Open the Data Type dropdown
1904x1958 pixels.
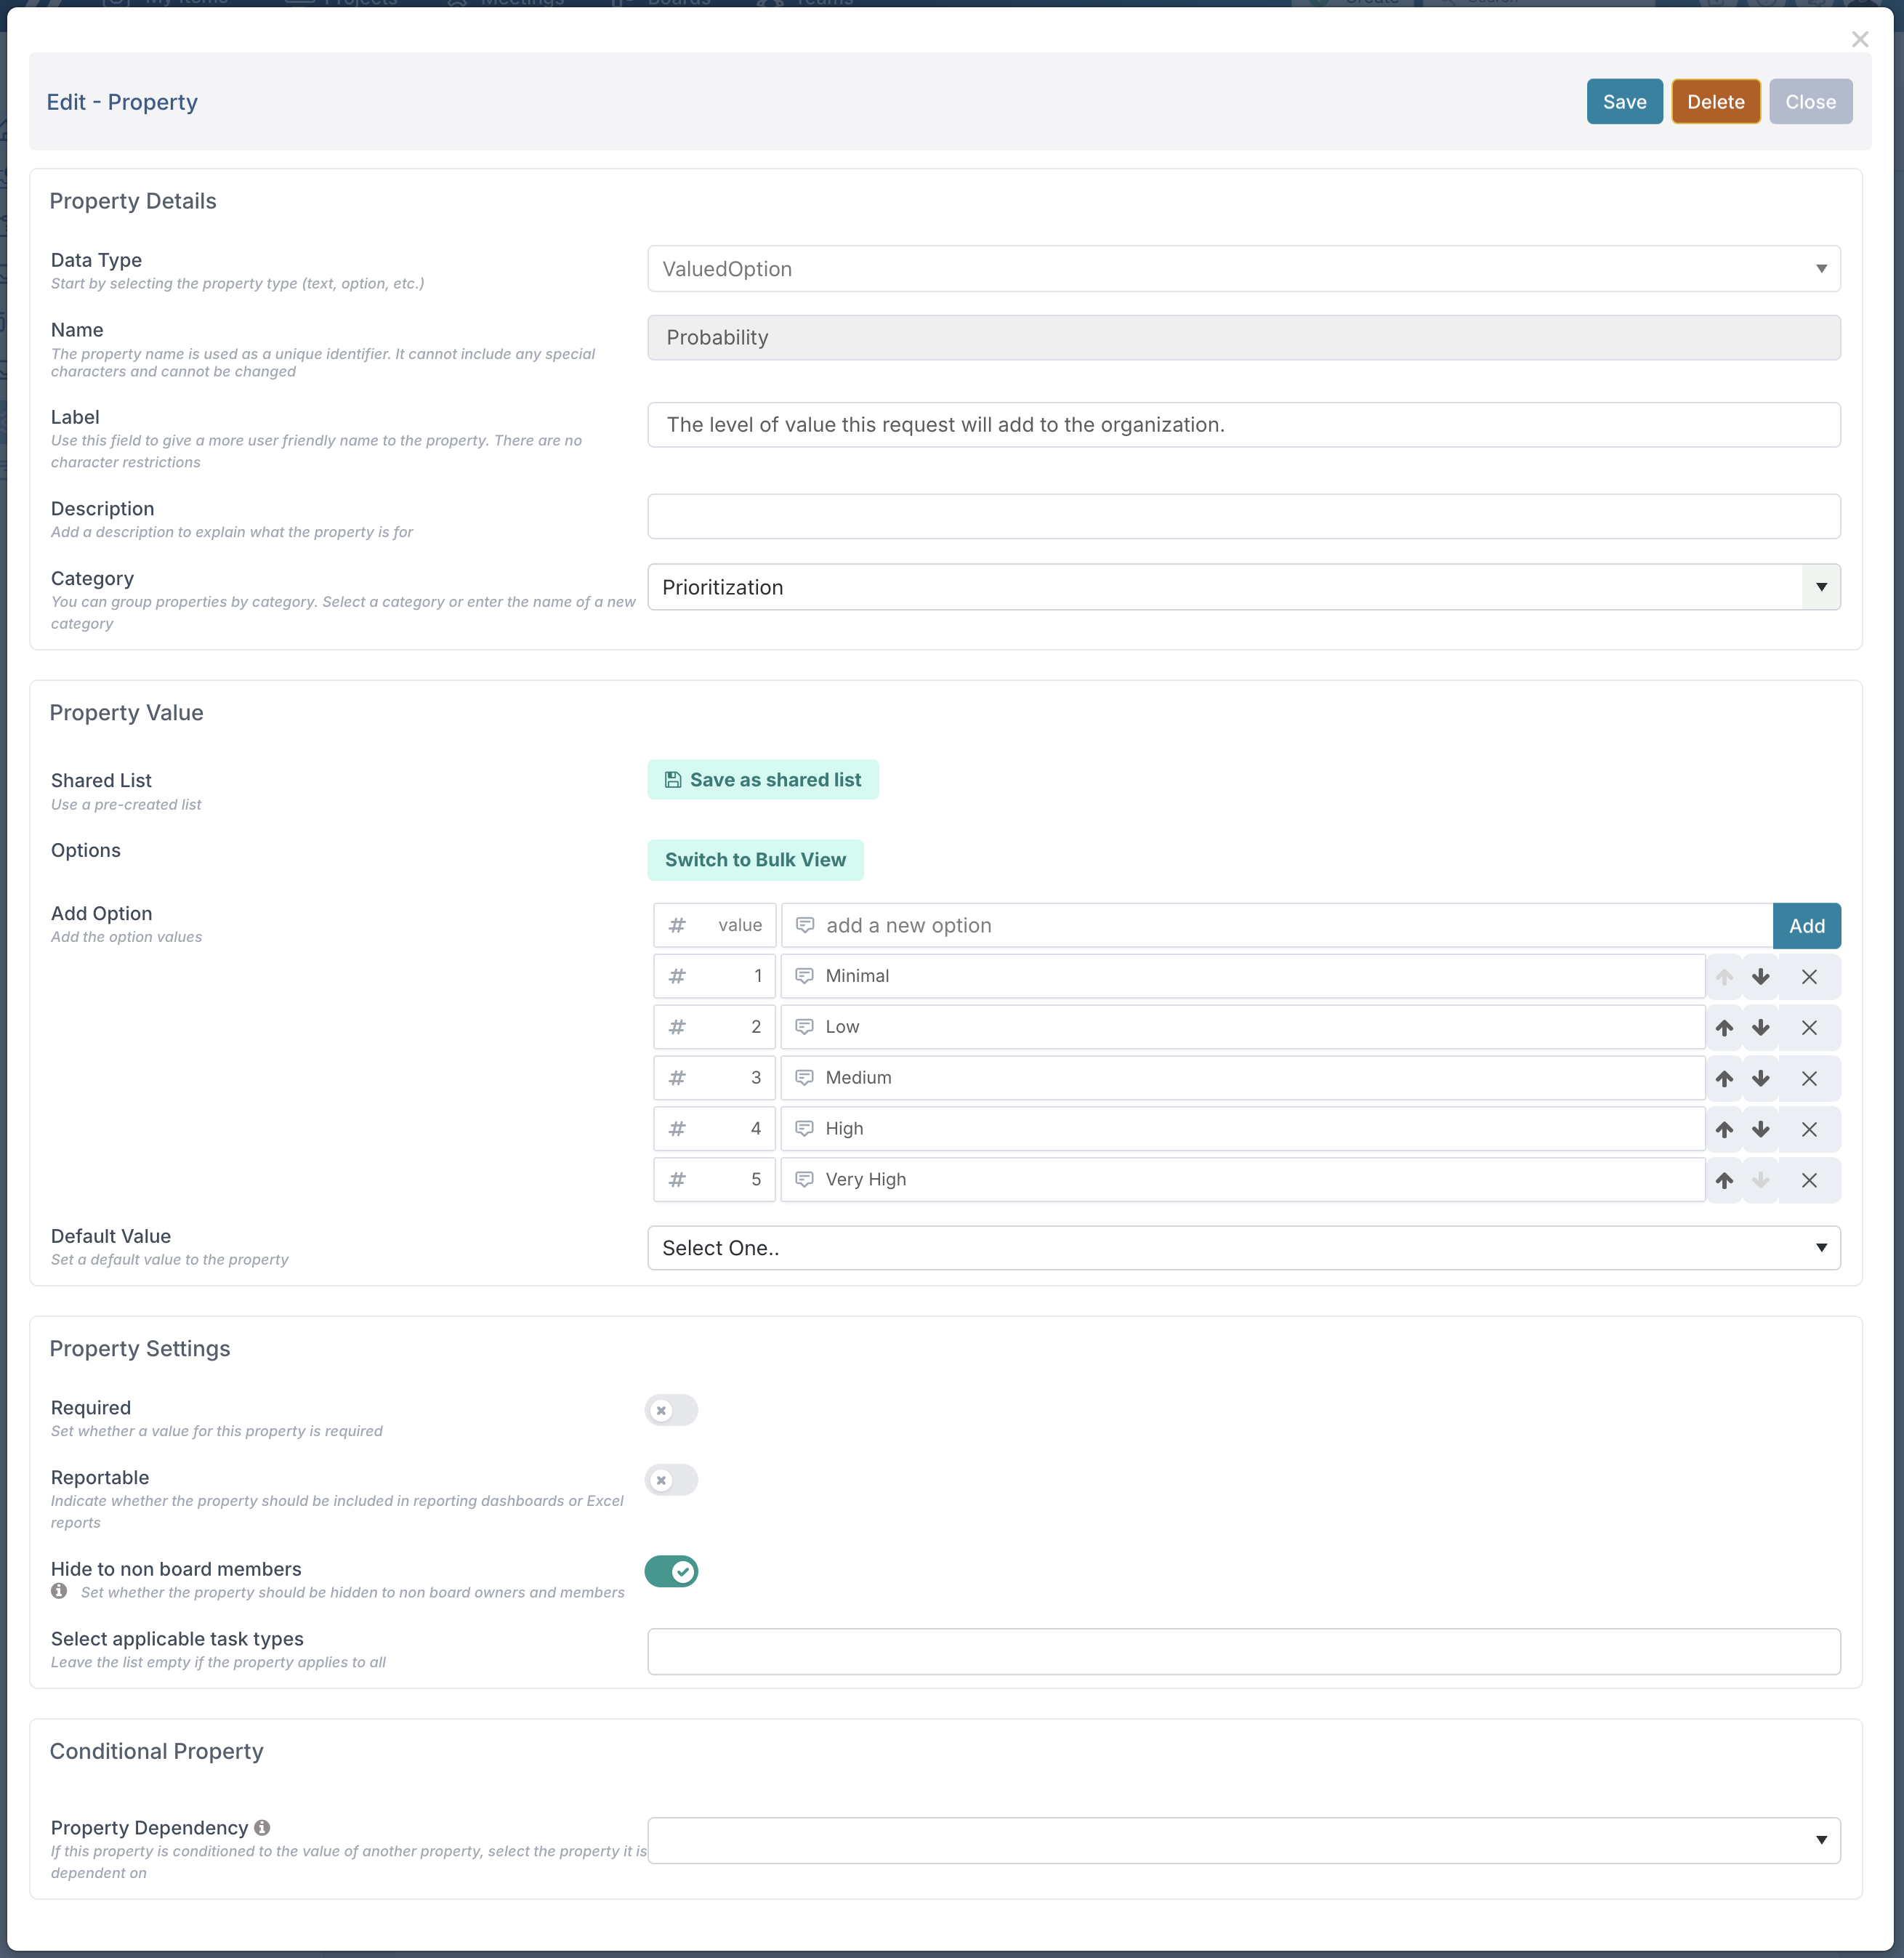pyautogui.click(x=1243, y=269)
